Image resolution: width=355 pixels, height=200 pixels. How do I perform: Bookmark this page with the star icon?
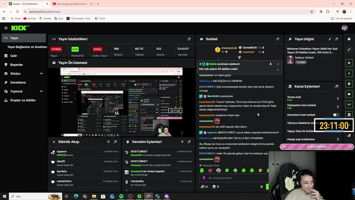pyautogui.click(x=312, y=12)
